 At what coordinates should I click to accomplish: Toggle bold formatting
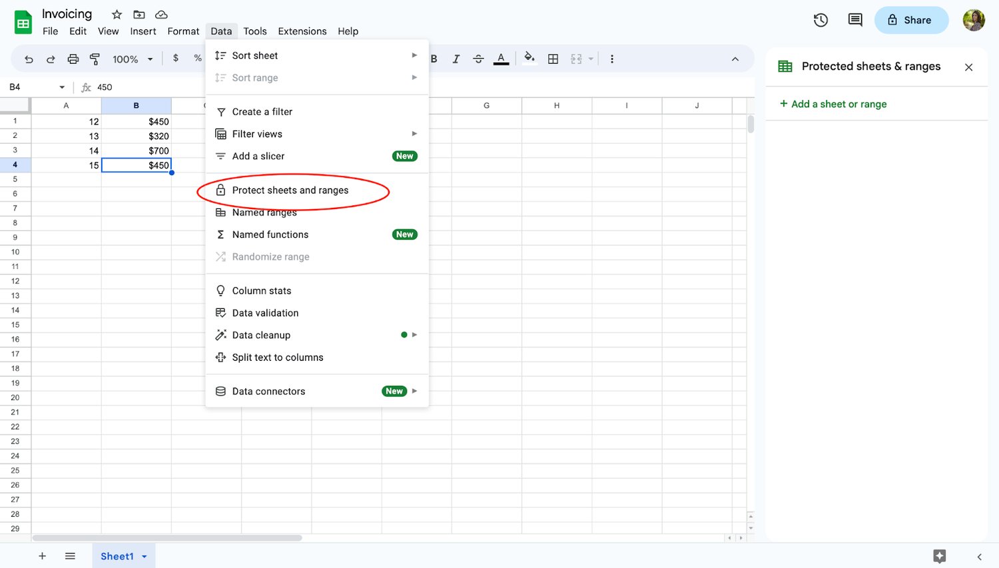tap(434, 59)
